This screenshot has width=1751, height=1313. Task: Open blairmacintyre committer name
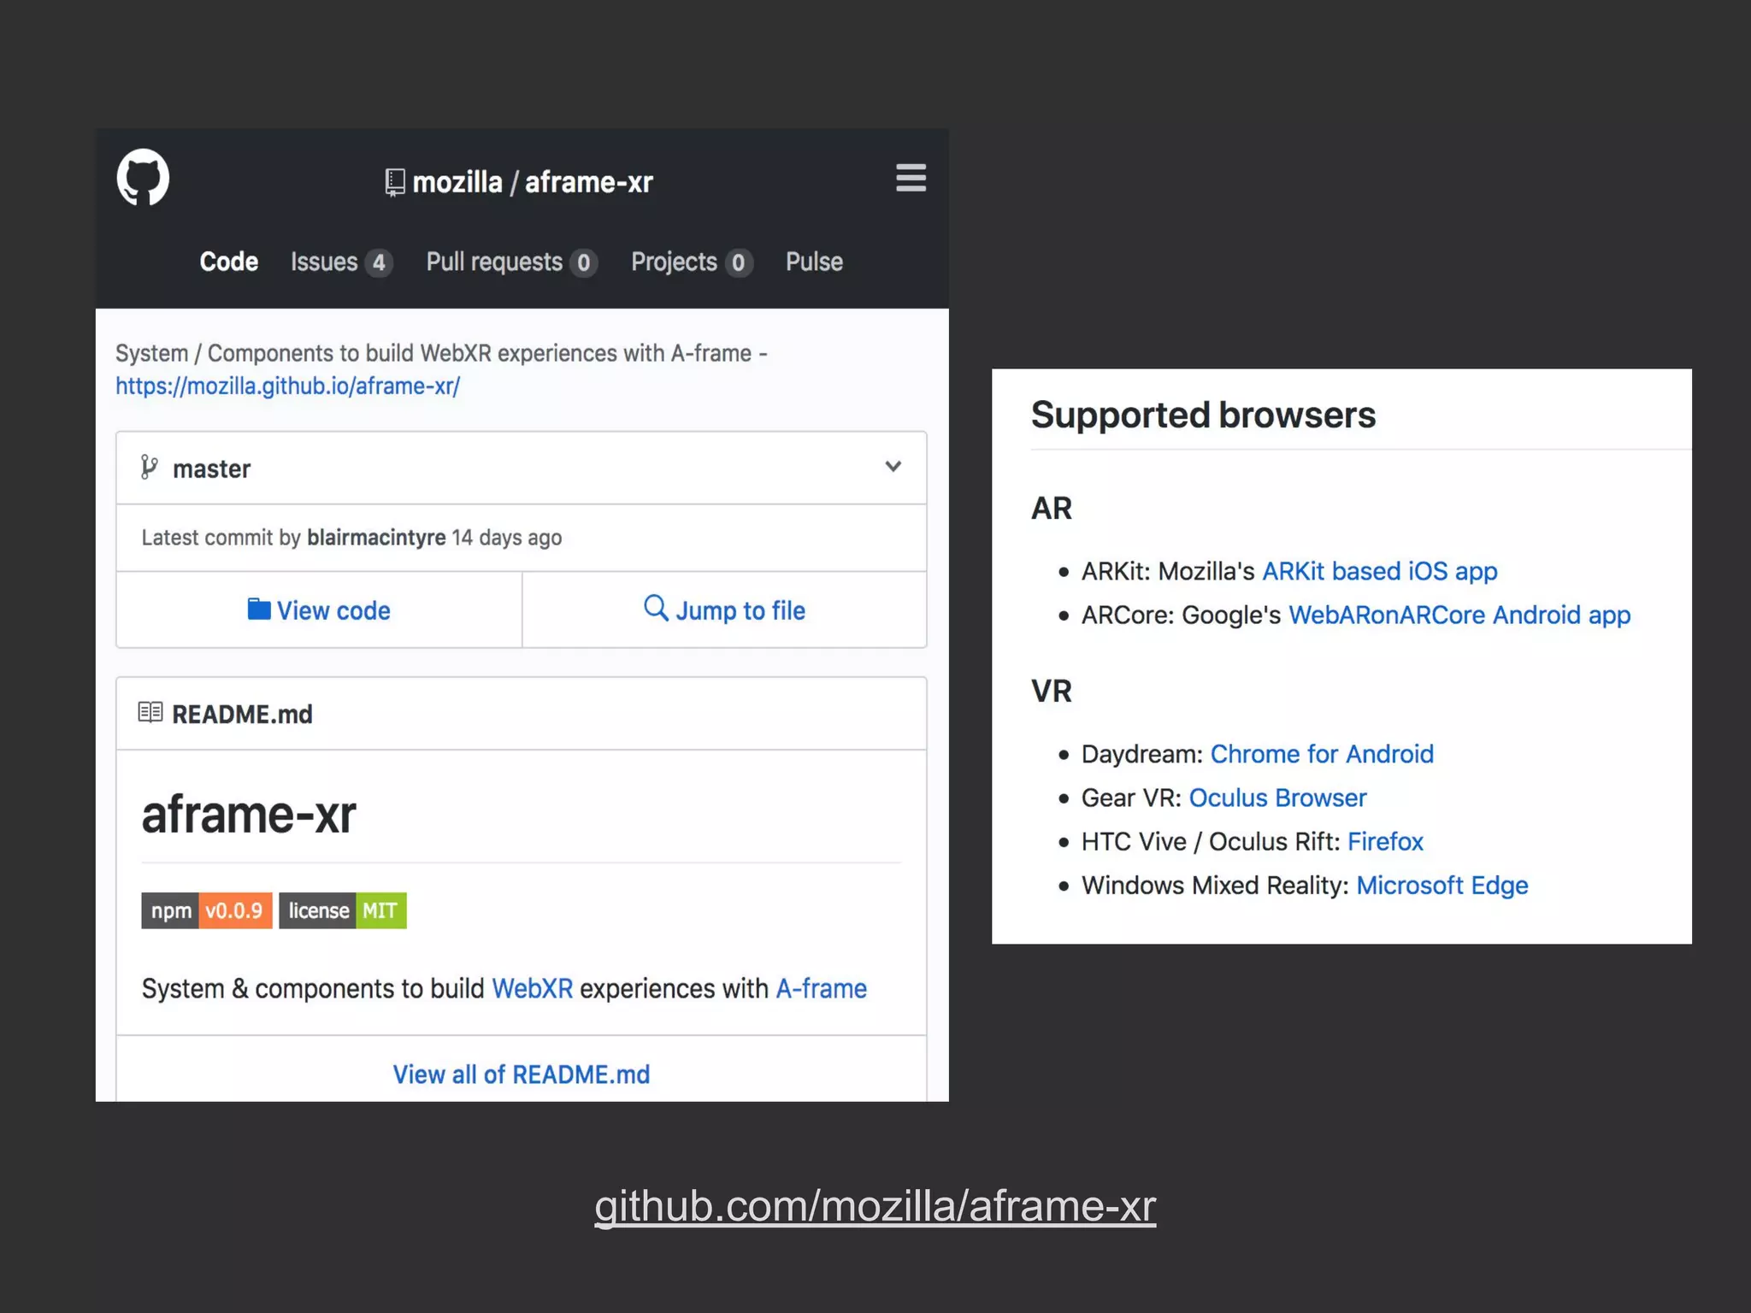(376, 537)
